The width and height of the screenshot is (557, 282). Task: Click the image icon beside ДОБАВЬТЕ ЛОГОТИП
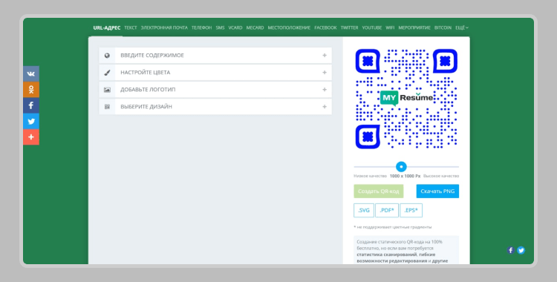[107, 90]
